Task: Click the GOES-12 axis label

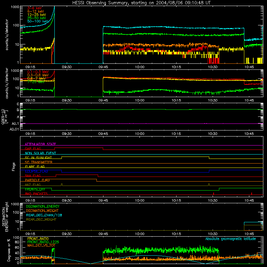Action: (5, 116)
